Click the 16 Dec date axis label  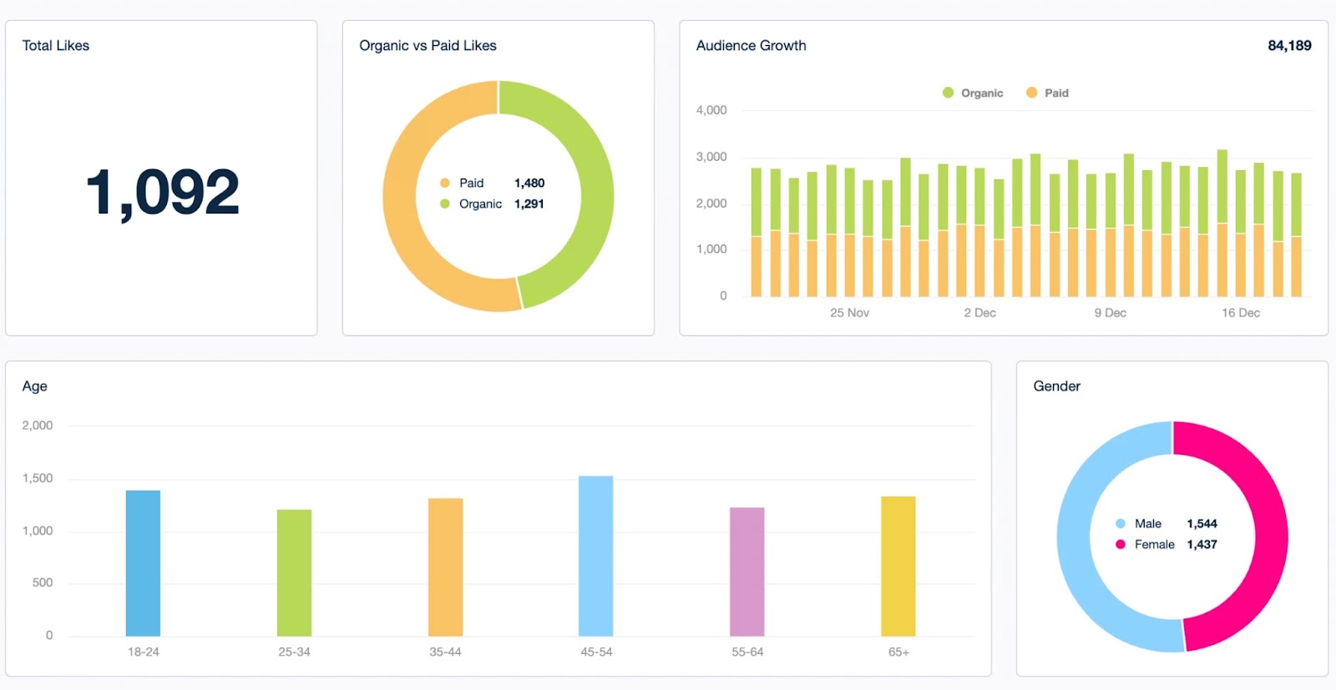(1240, 313)
